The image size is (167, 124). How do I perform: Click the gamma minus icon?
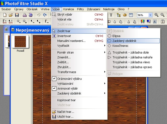[x=46, y=21]
